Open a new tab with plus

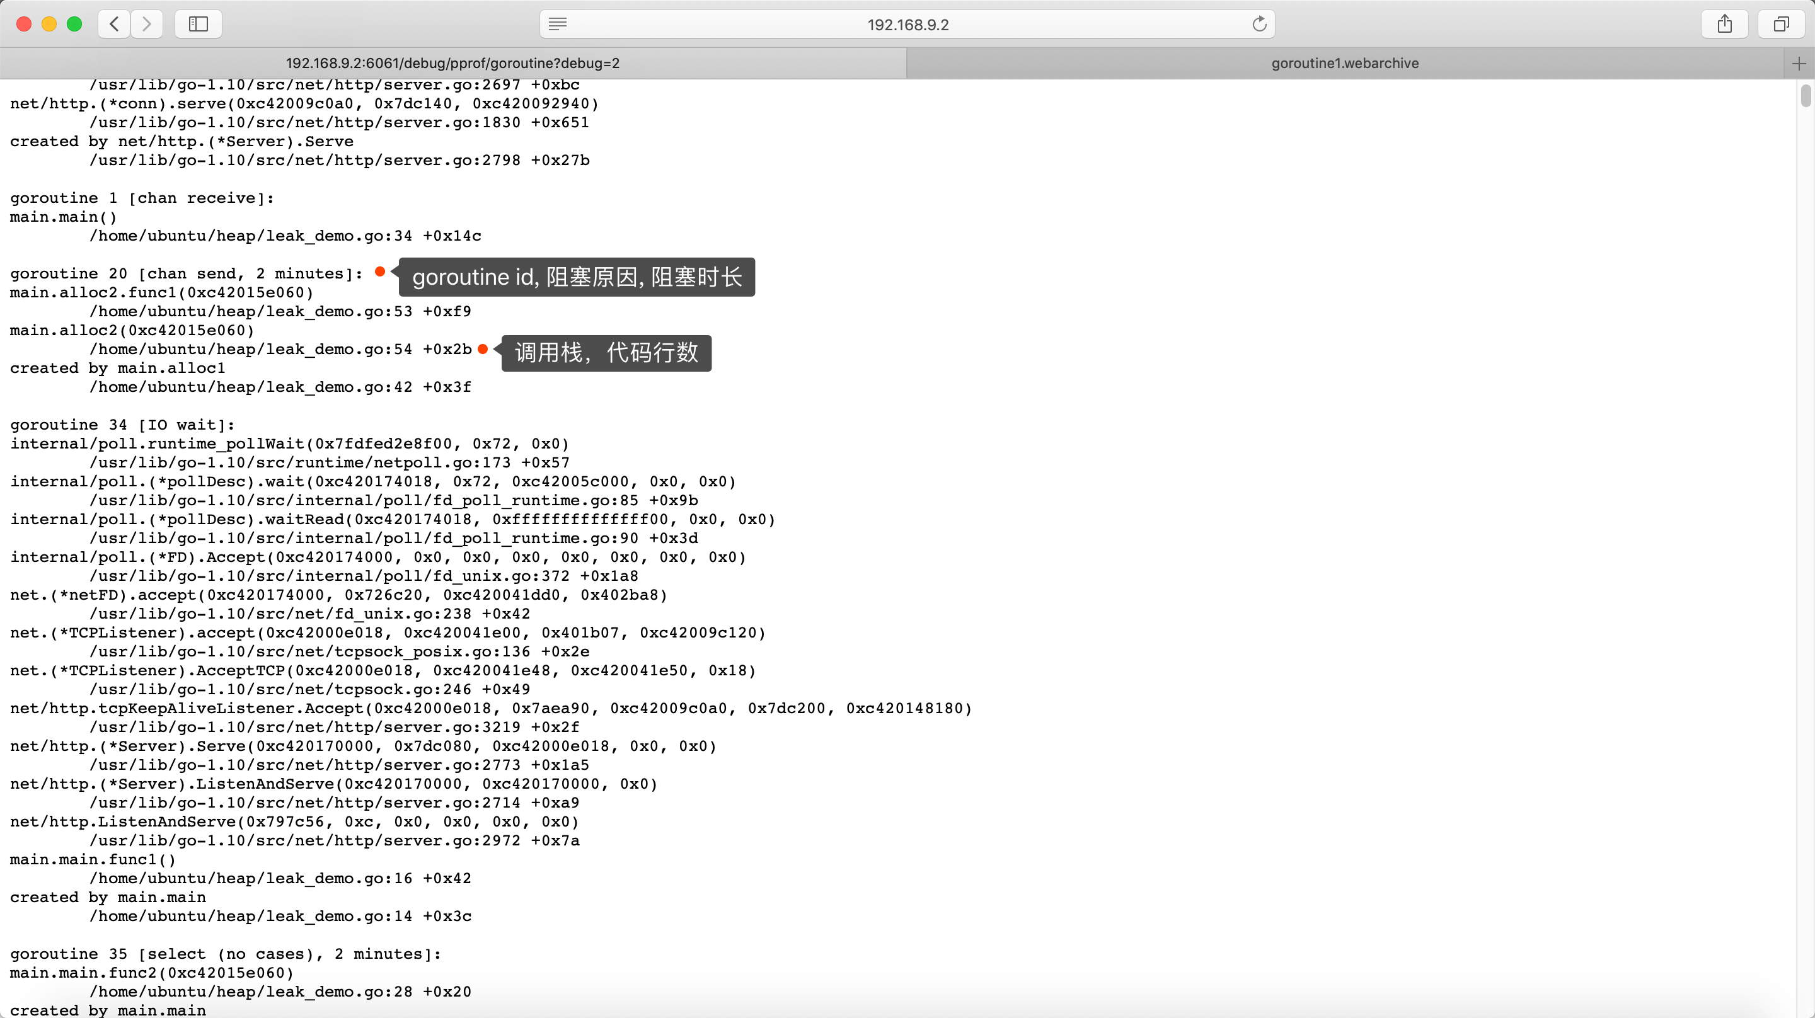(1799, 64)
